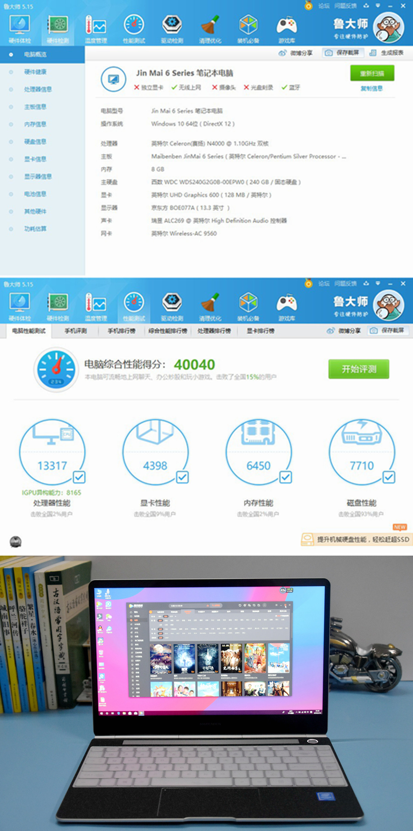Select 内存信息 in the sidebar

pyautogui.click(x=42, y=124)
